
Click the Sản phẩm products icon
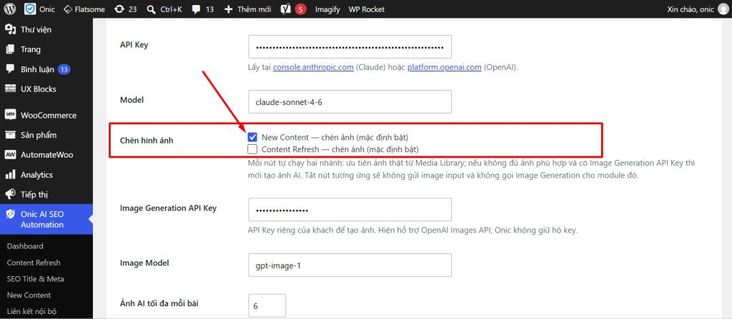(10, 135)
